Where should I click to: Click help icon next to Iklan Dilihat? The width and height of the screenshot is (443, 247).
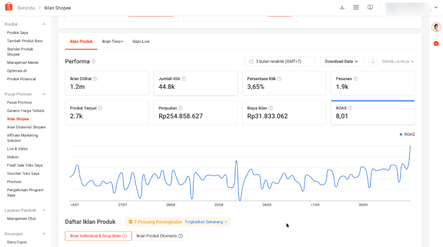95,79
